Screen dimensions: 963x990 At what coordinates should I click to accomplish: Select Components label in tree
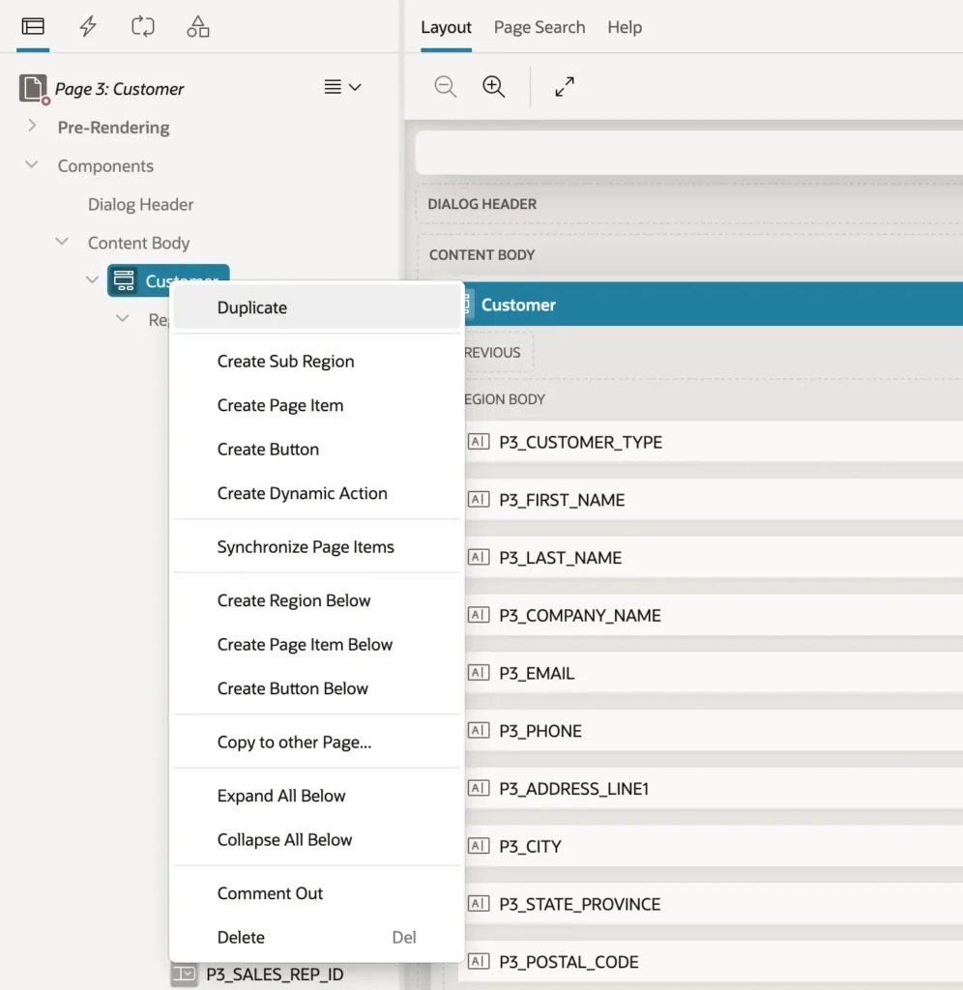(x=105, y=166)
